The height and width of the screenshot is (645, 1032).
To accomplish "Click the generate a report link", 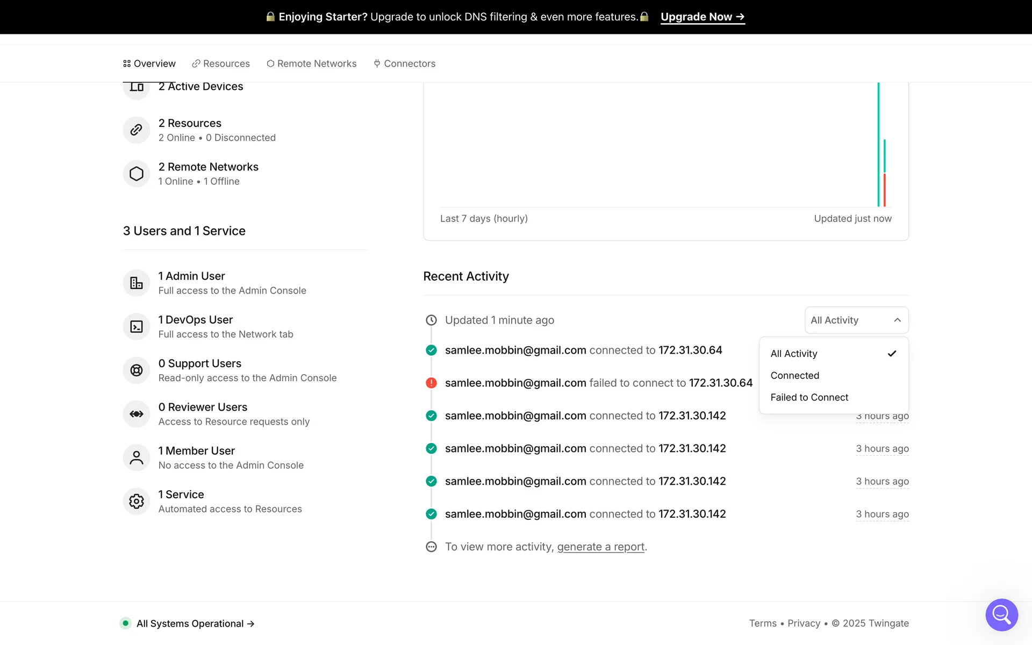I will (600, 547).
